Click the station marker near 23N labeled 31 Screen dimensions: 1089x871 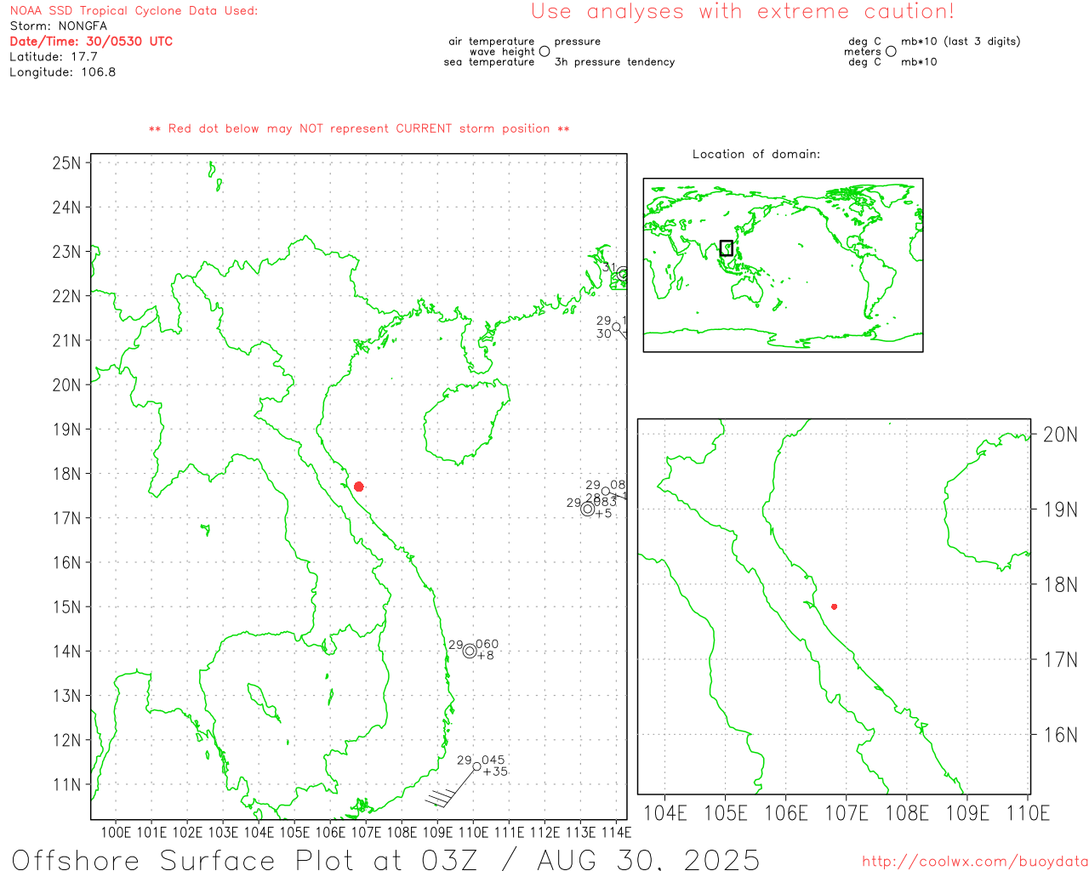[623, 274]
